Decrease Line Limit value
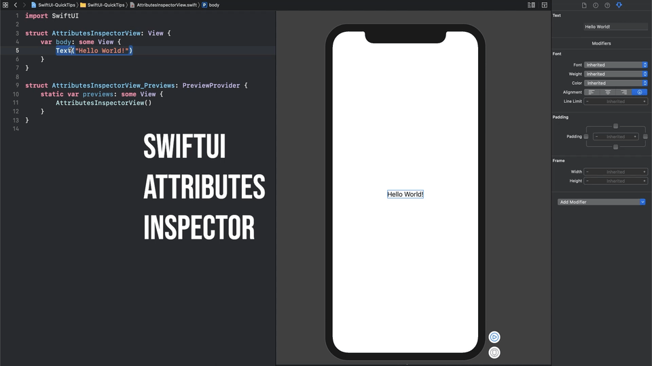Screen dimensions: 652x366 587,101
